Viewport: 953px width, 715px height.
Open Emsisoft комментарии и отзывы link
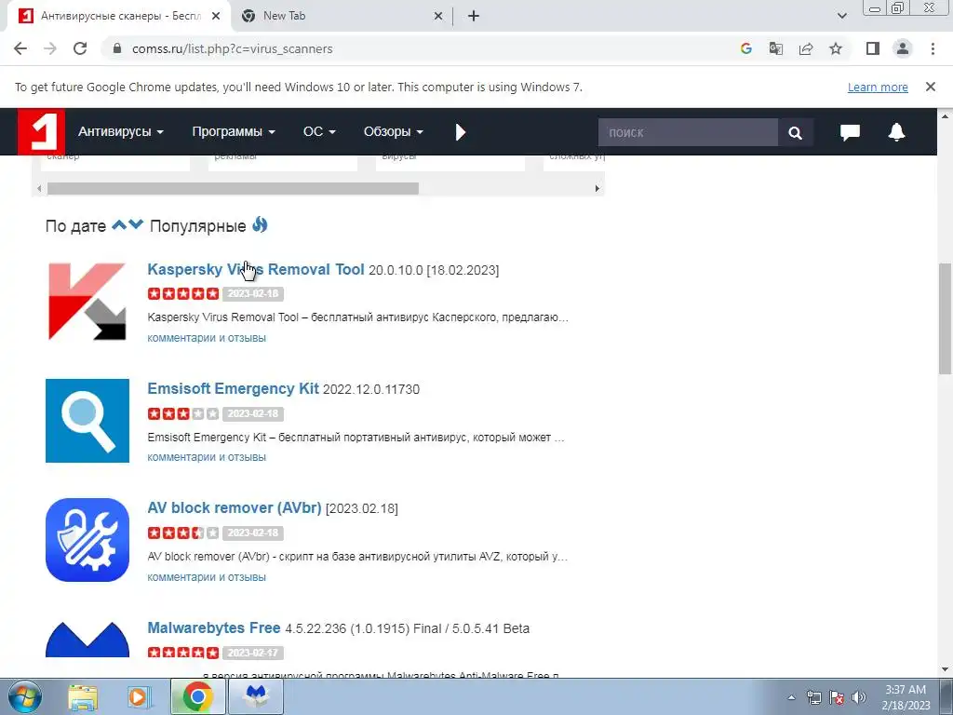pos(207,457)
